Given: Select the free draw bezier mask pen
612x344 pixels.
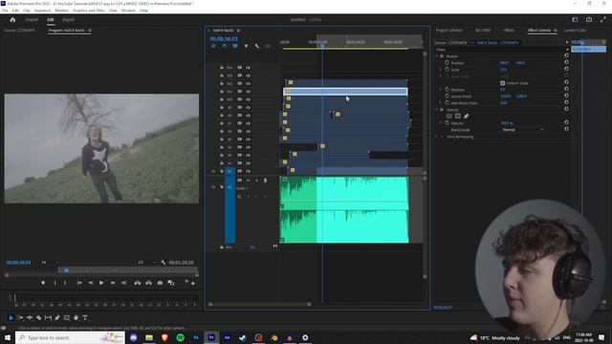Looking at the screenshot, I should click(x=466, y=117).
